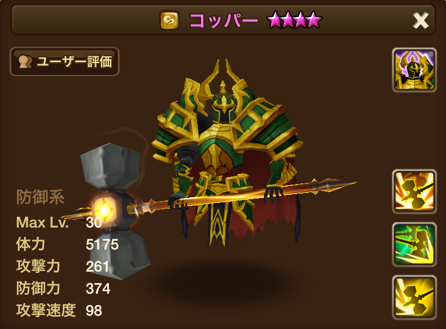
Task: Click the 攻撃速度 stat label
Action: pos(46,310)
